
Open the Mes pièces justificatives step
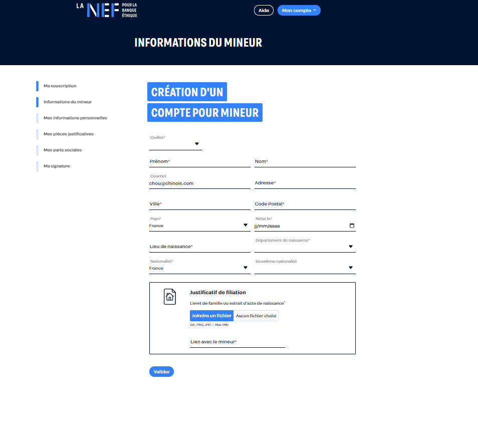coord(69,134)
